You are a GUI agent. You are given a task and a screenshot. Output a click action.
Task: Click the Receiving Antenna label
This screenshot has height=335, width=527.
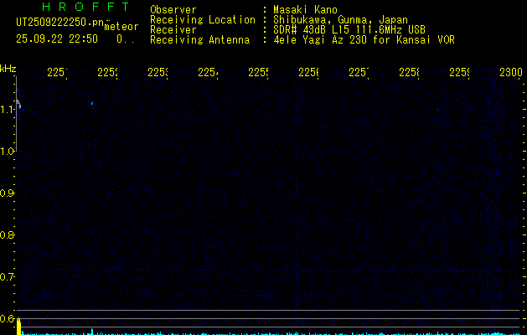[199, 40]
